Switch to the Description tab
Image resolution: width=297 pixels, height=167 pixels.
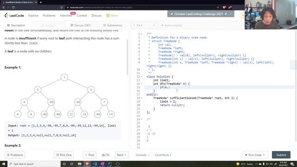[16, 25]
